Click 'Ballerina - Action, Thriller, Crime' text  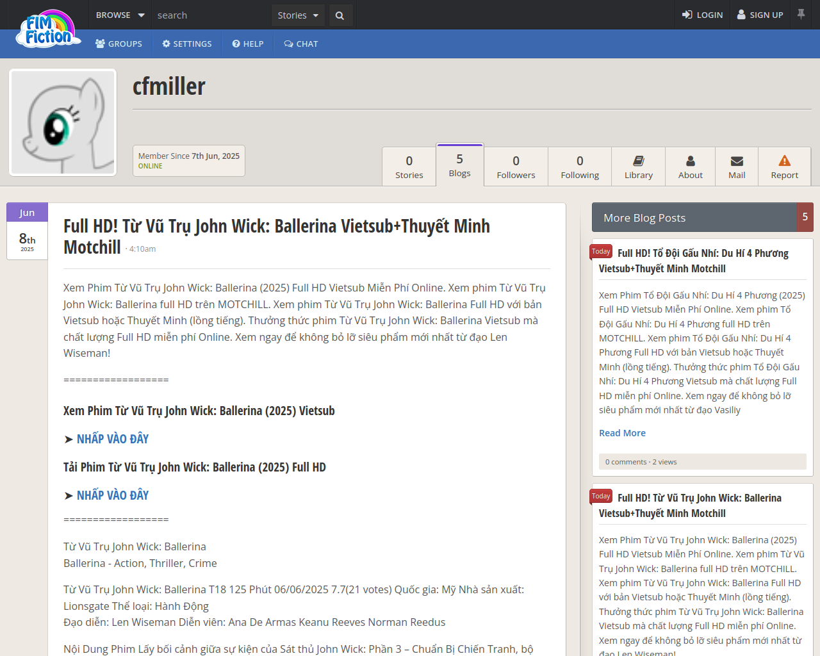(x=140, y=563)
